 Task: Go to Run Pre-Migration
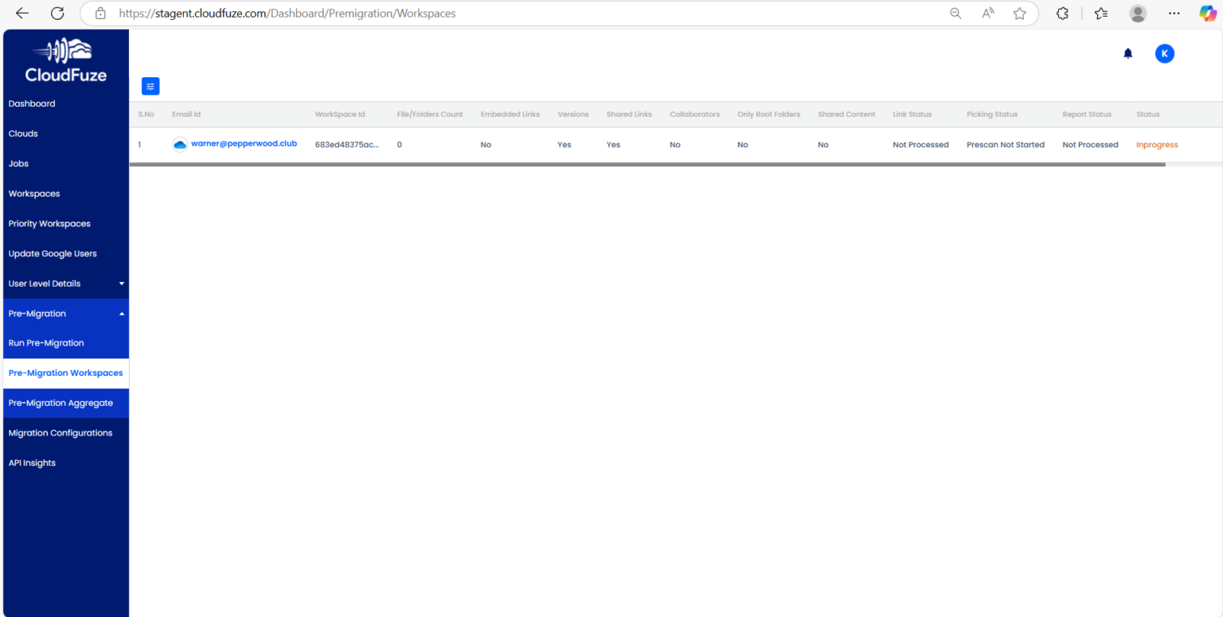[x=45, y=342]
